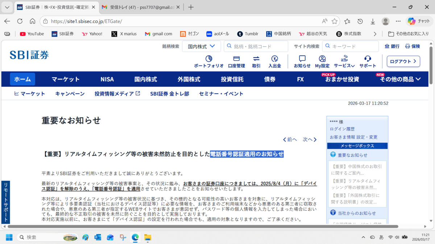Open the サポート headset icon

point(368,62)
